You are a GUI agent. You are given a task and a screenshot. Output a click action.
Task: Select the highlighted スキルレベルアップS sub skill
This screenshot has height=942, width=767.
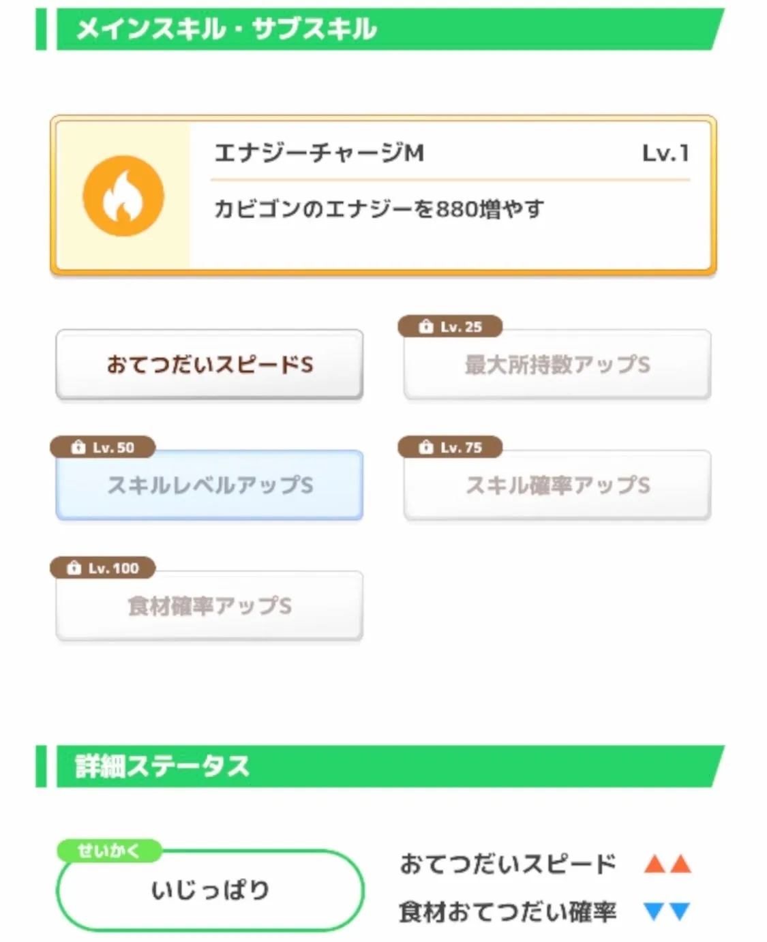point(209,485)
